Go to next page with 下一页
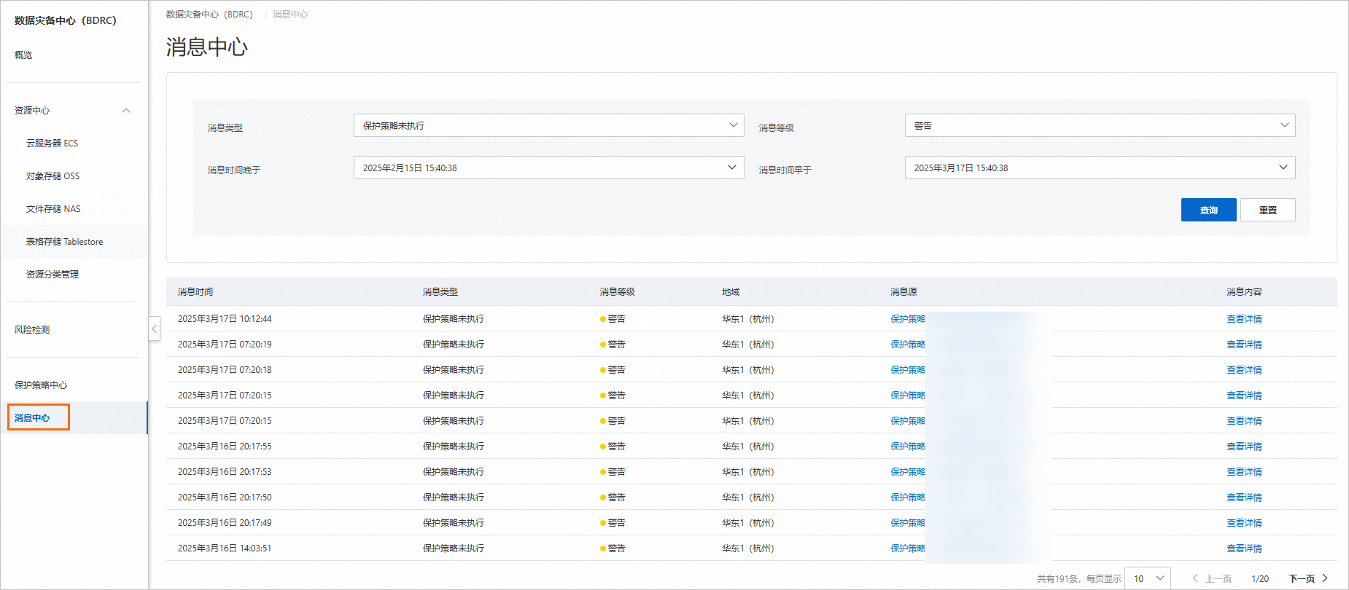The height and width of the screenshot is (590, 1349). (1307, 578)
